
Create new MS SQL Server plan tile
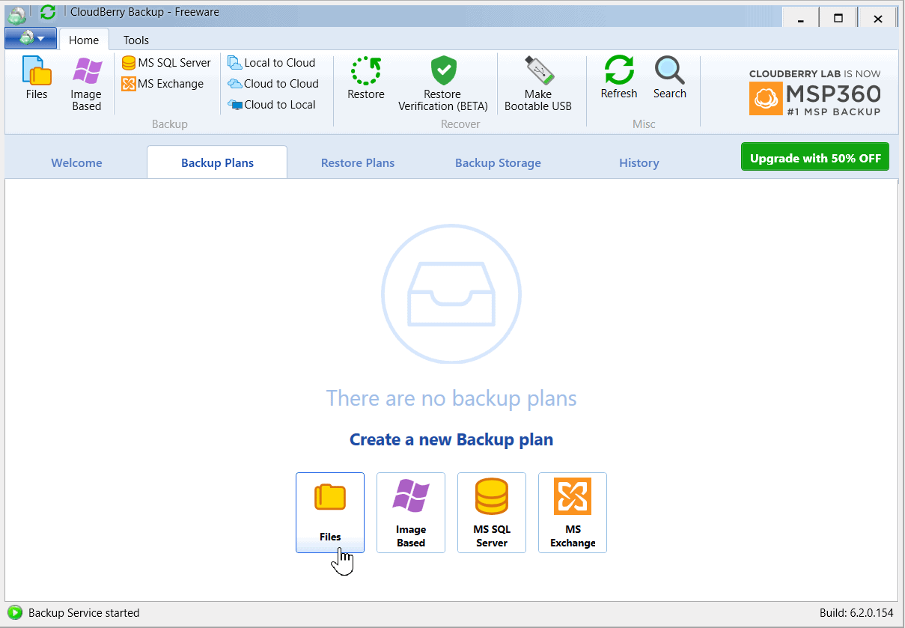[x=492, y=513]
